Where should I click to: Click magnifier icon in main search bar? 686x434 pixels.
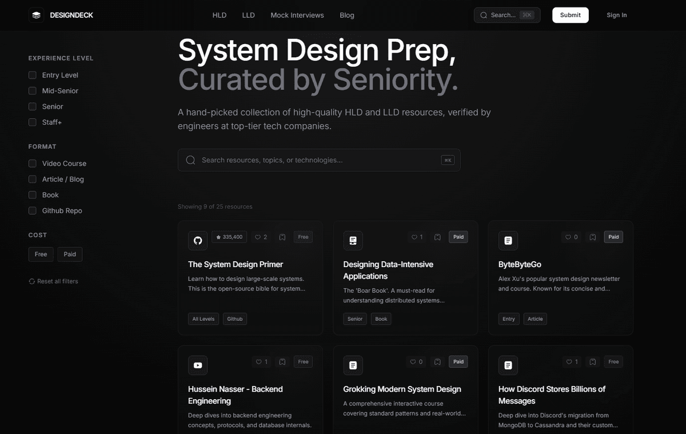pyautogui.click(x=191, y=160)
